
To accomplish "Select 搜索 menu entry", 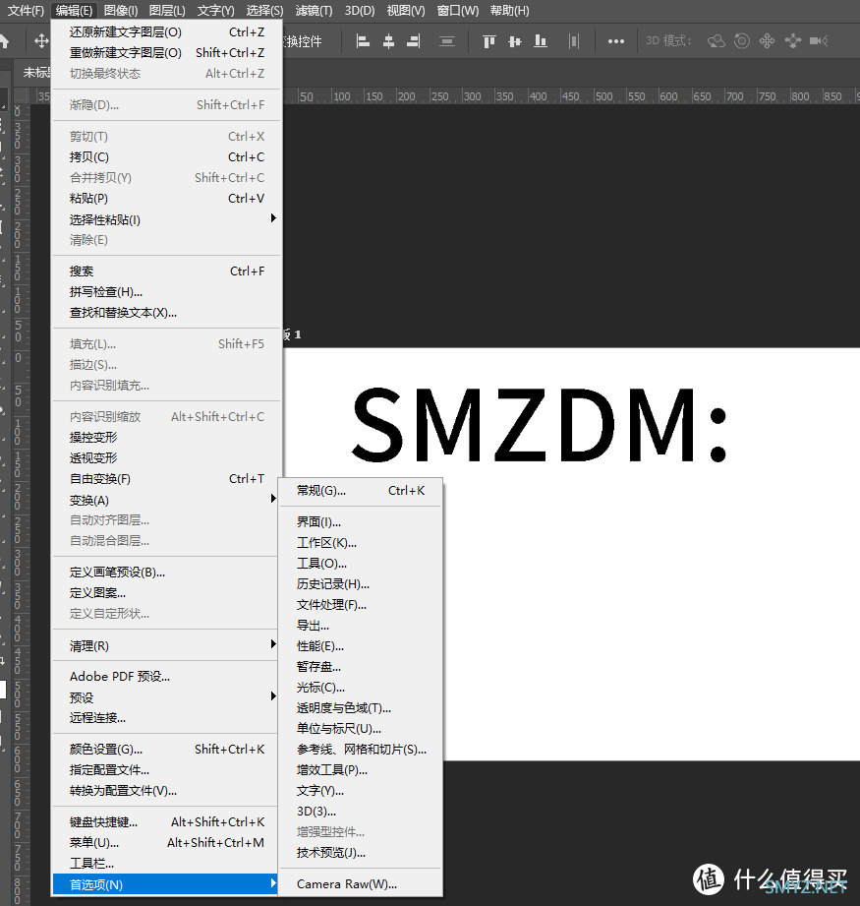I will click(x=166, y=272).
